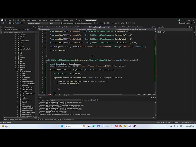The height and width of the screenshot is (147, 196).
Task: Click the Search Solution Explorer input field
Action: [x=19, y=32]
